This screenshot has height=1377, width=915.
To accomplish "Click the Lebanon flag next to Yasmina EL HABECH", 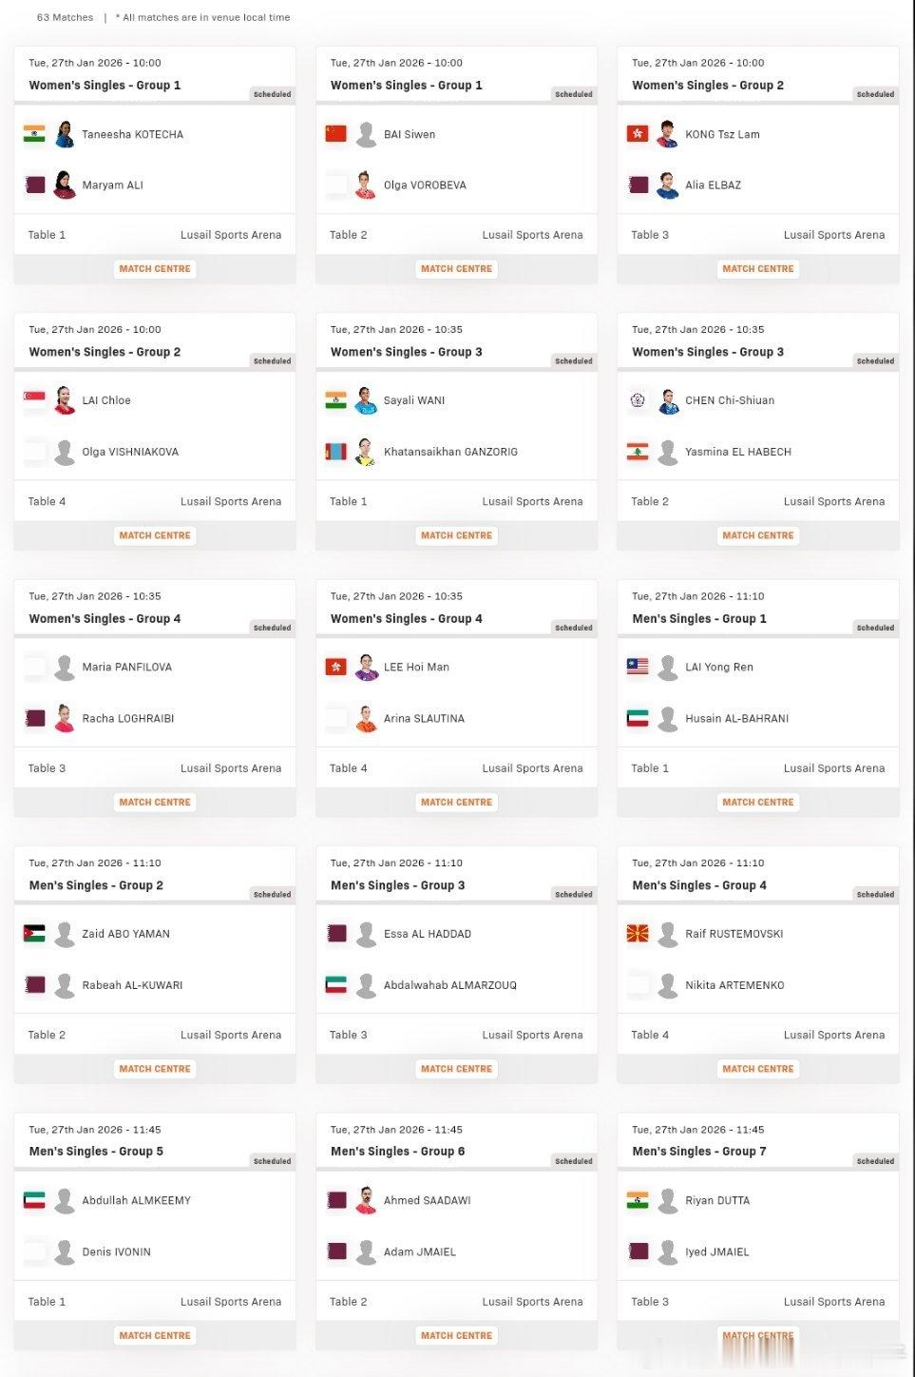I will (x=638, y=452).
